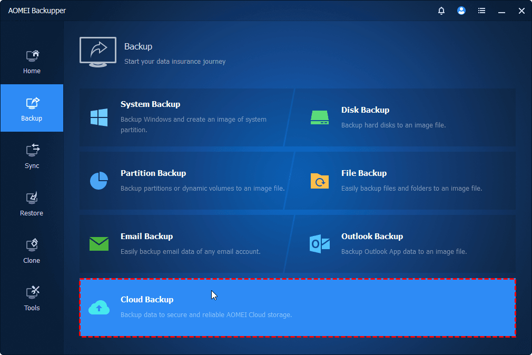Click the green Email Backup envelope icon
532x355 pixels.
click(99, 244)
